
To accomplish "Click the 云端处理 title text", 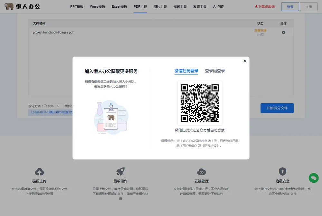I will click(x=202, y=181).
